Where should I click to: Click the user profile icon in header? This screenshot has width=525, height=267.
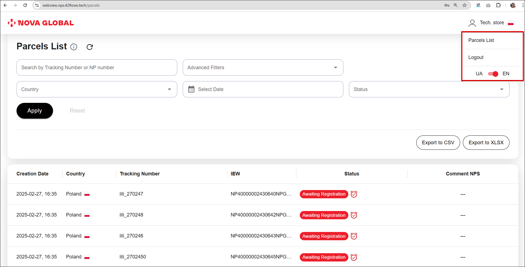472,23
